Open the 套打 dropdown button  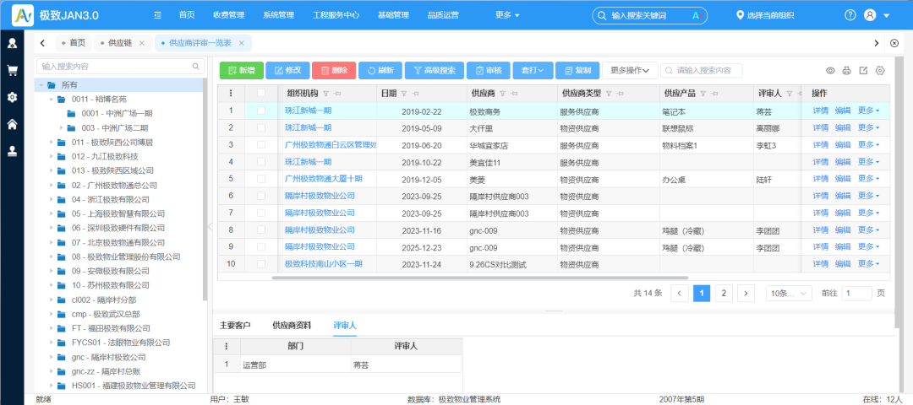532,70
